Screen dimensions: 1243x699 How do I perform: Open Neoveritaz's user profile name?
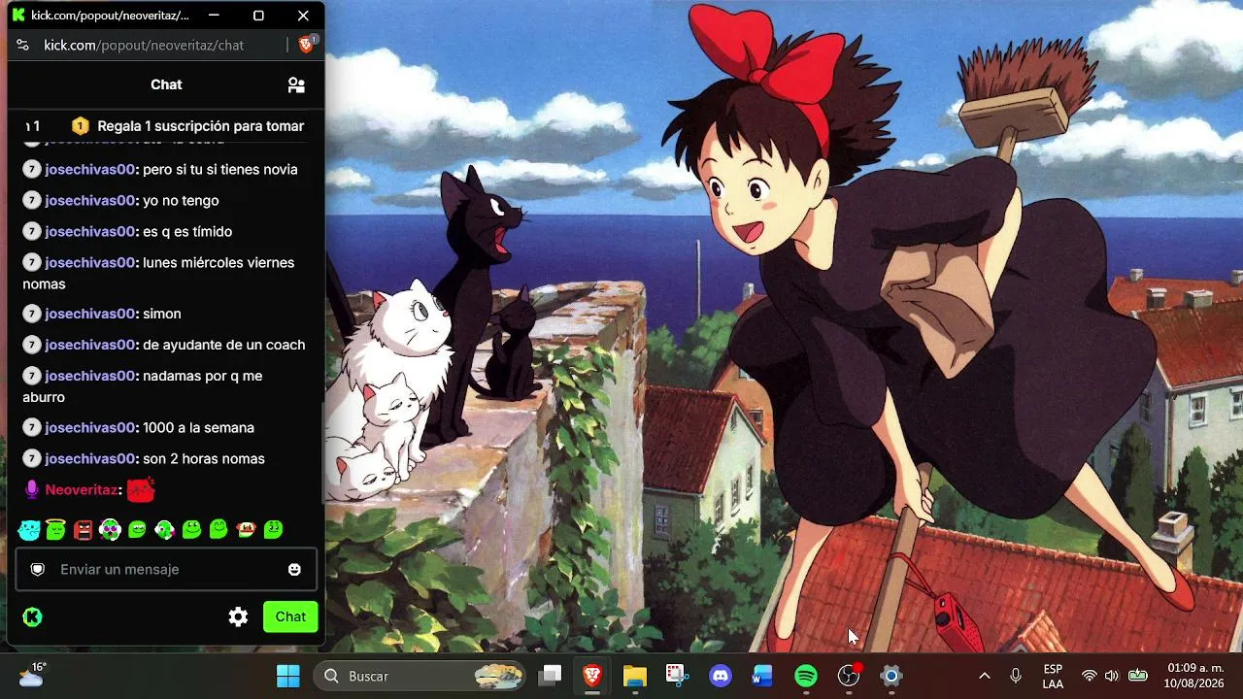(x=82, y=490)
